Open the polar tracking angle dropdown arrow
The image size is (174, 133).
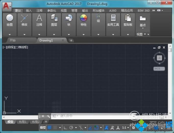76,128
